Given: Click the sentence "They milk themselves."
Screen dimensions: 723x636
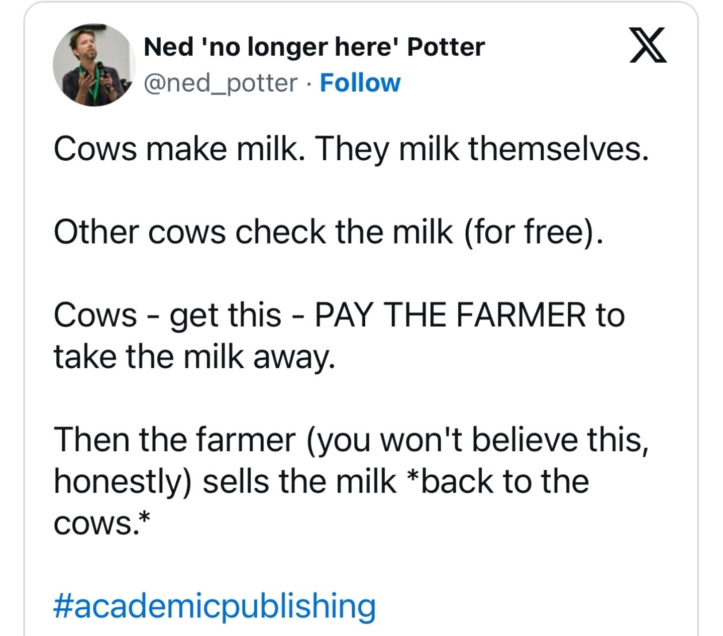Looking at the screenshot, I should (x=482, y=149).
